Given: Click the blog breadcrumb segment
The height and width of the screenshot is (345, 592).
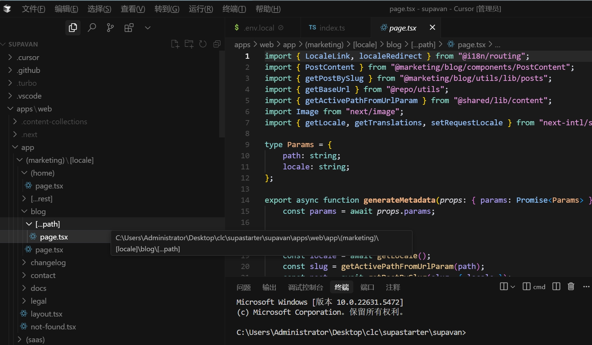Looking at the screenshot, I should [394, 44].
